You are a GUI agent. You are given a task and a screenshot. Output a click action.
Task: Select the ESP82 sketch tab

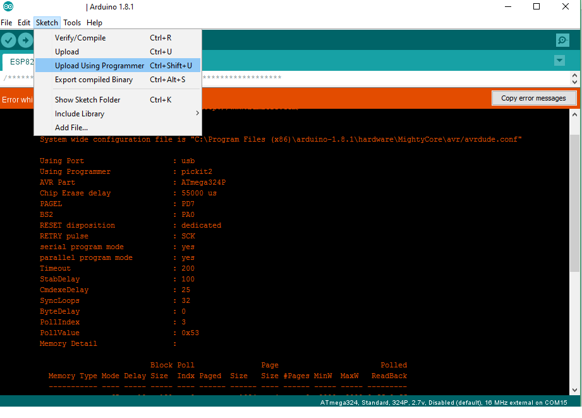pos(18,62)
